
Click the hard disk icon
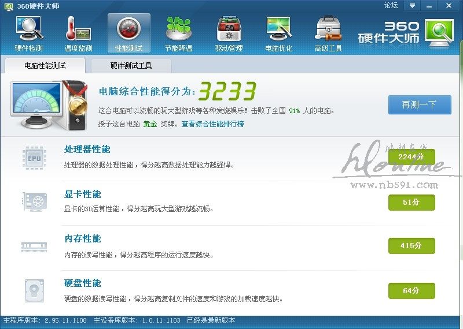pos(34,291)
